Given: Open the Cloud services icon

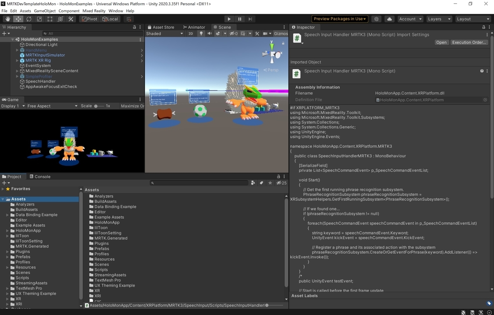Looking at the screenshot, I should click(389, 19).
